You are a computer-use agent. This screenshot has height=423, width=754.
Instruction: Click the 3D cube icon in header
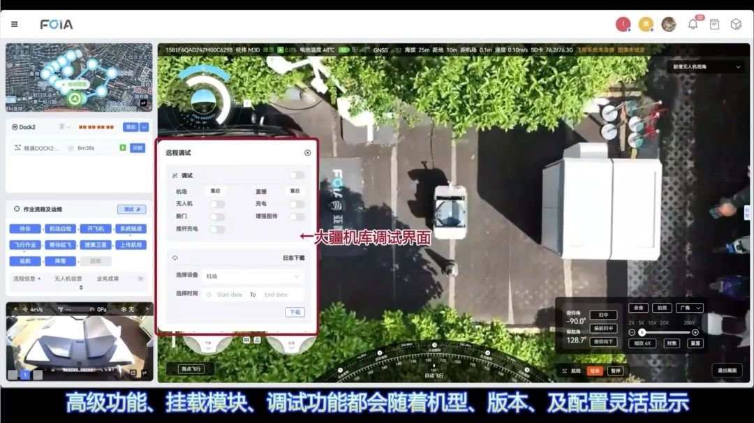[736, 24]
